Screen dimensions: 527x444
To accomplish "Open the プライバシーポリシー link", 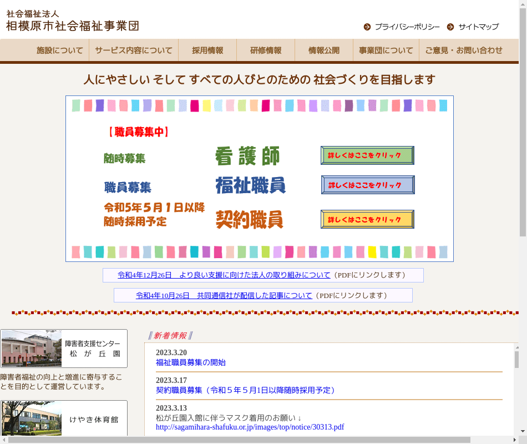I will click(x=407, y=27).
